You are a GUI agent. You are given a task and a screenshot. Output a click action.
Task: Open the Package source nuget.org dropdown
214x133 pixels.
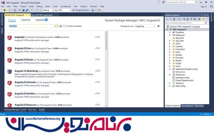point(145,26)
